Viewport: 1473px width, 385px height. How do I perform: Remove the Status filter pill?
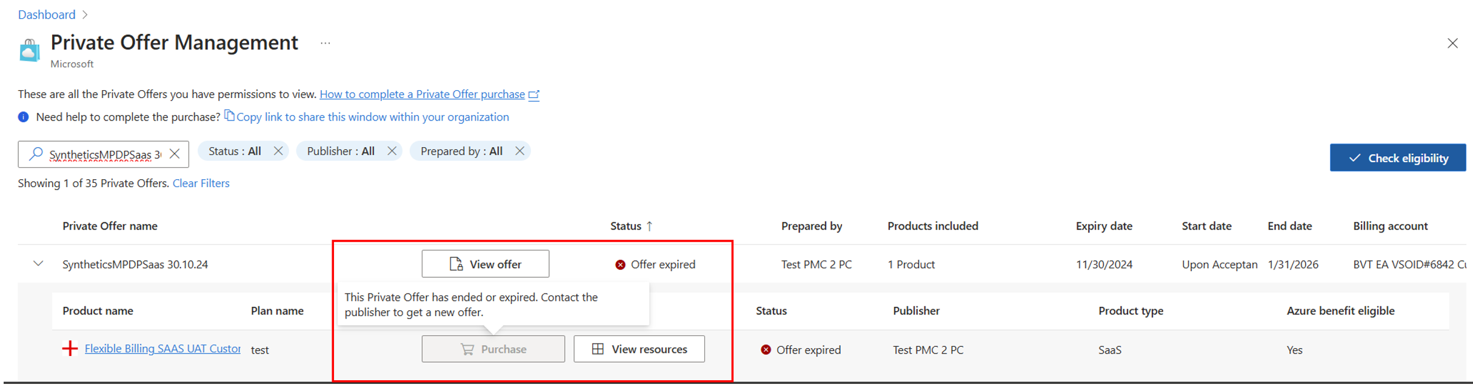pyautogui.click(x=278, y=151)
